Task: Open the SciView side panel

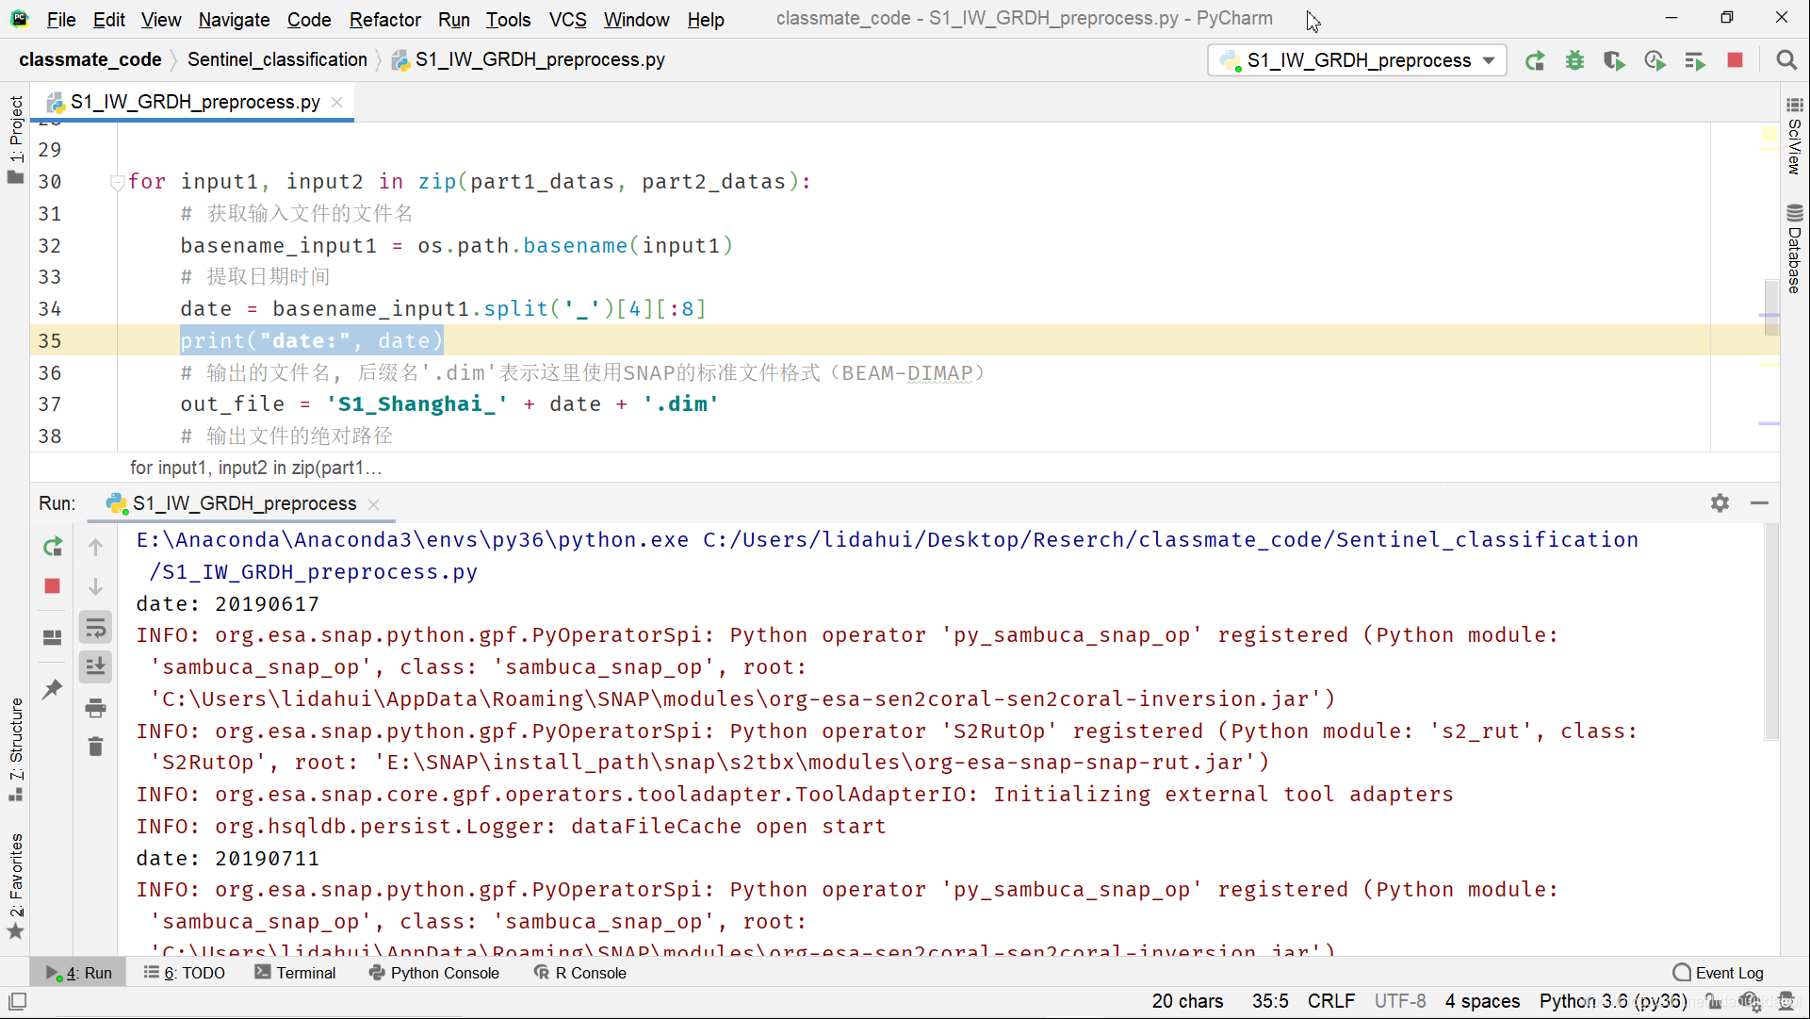Action: (1794, 136)
